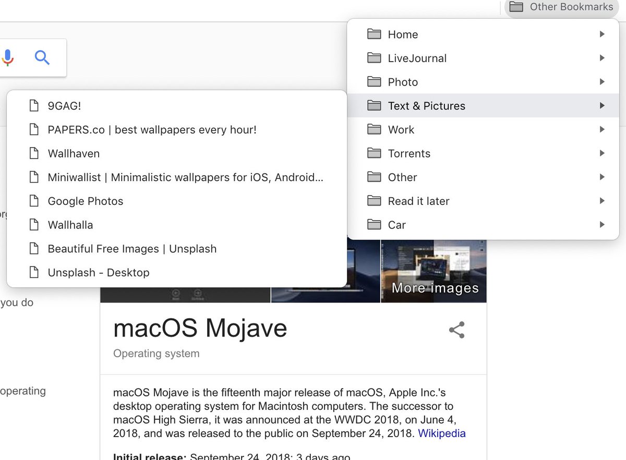Viewport: 626px width, 460px height.
Task: Open the Other Bookmarks folder button
Action: coord(561,7)
